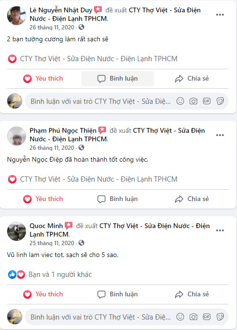Insert GIF in Quoc Minh post's comment box
Screen dimensions: 237x330
point(207,317)
